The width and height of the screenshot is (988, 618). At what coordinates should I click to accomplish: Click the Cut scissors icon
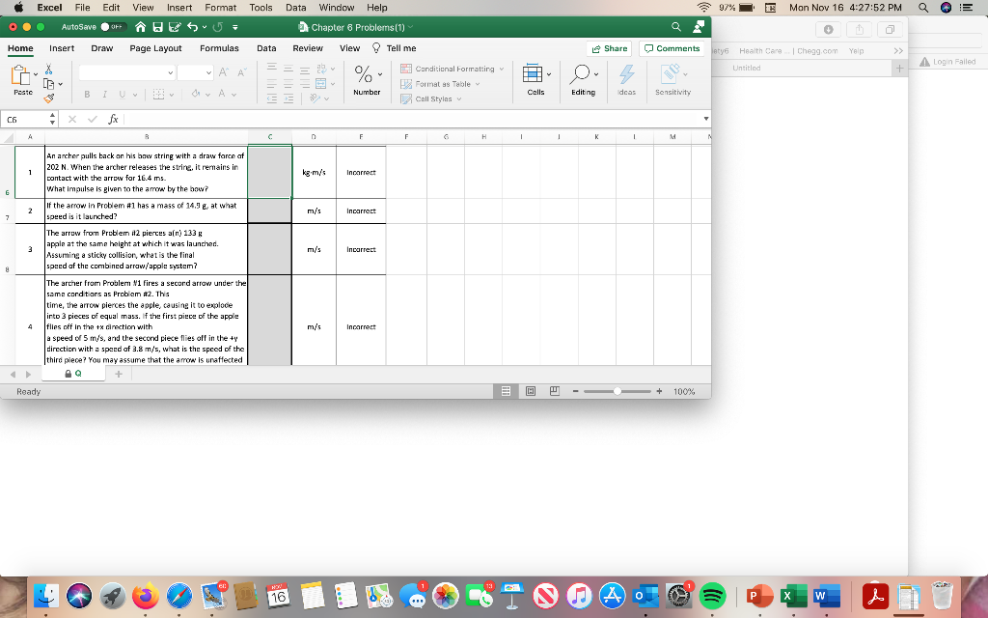pos(48,70)
